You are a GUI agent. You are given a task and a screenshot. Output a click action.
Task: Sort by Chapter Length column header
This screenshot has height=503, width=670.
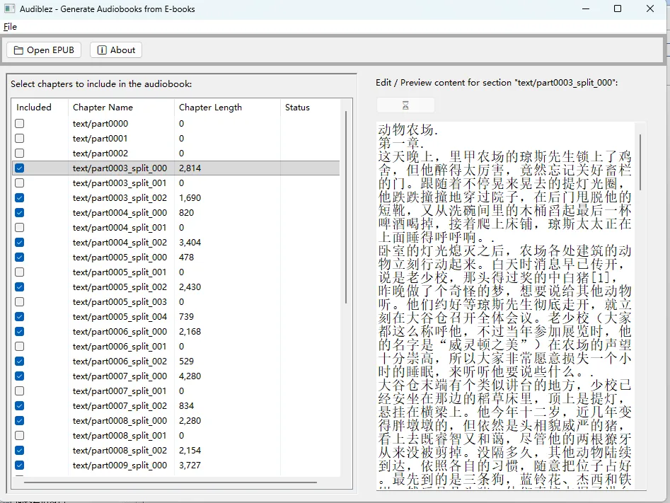tap(227, 108)
